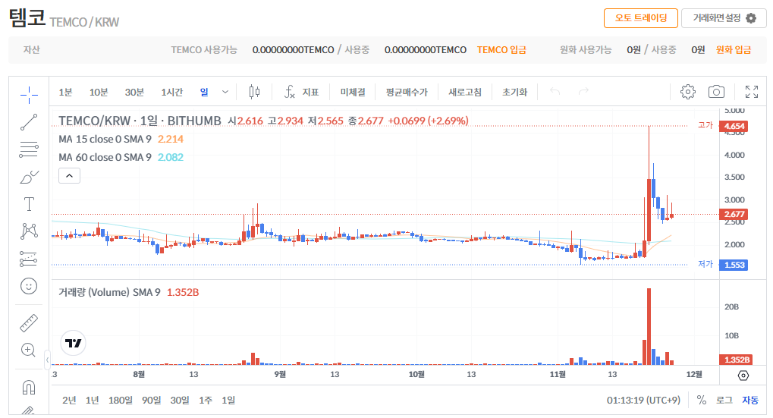The width and height of the screenshot is (773, 418).
Task: Click the 4.654 high price label
Action: tap(734, 126)
